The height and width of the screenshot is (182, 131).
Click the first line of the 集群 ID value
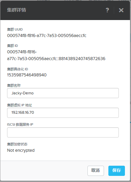click(22, 52)
